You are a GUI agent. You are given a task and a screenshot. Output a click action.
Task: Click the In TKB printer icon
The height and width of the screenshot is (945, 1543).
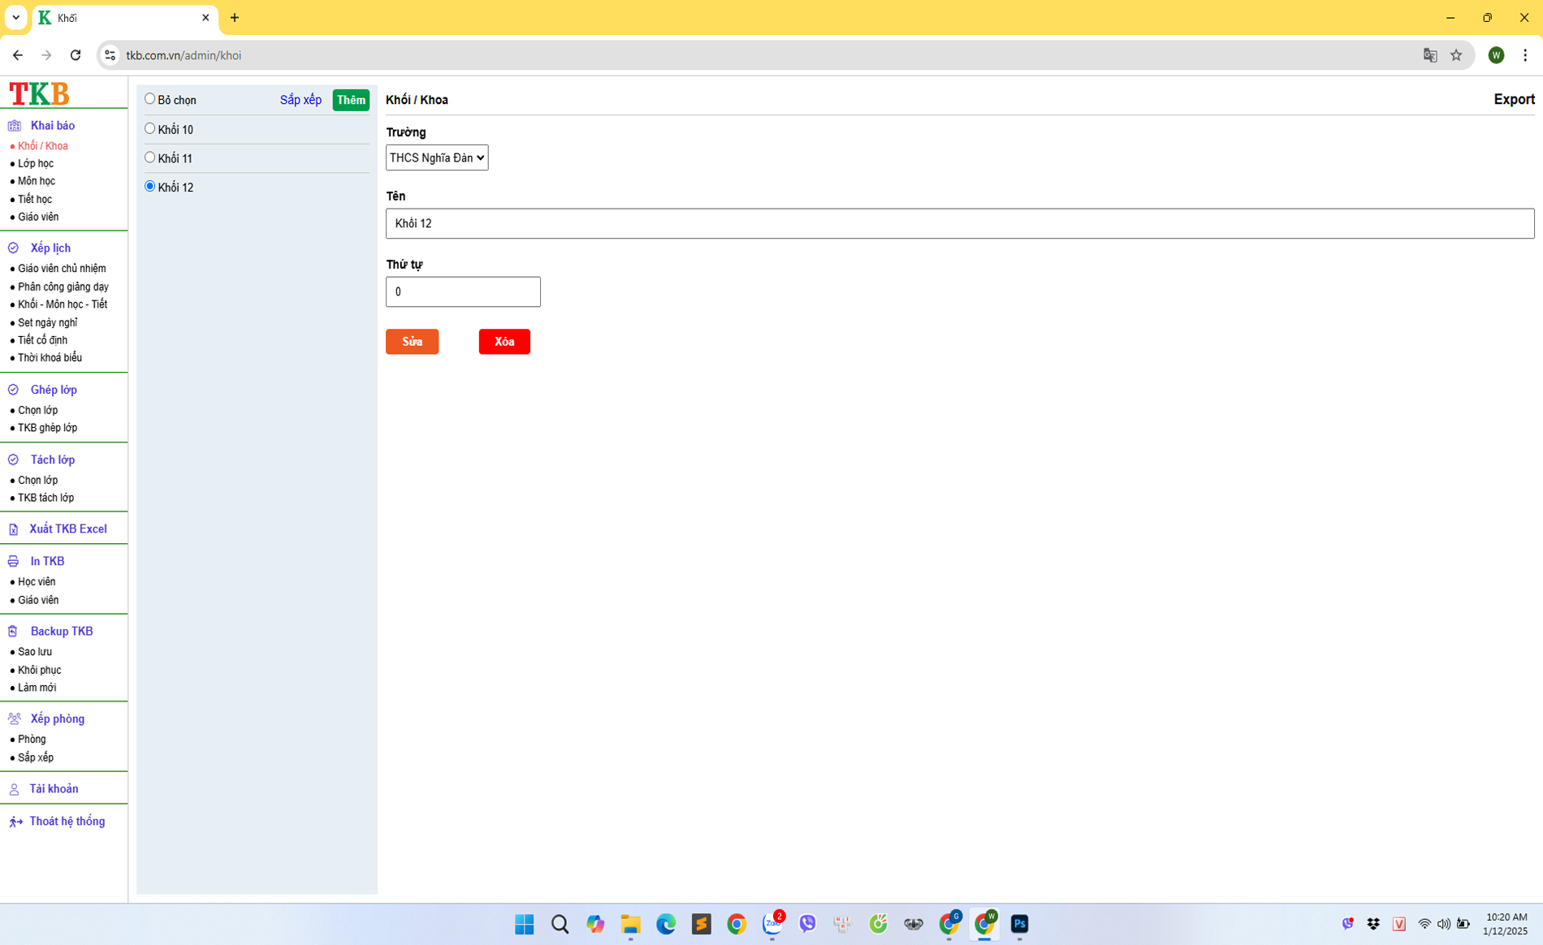tap(14, 561)
